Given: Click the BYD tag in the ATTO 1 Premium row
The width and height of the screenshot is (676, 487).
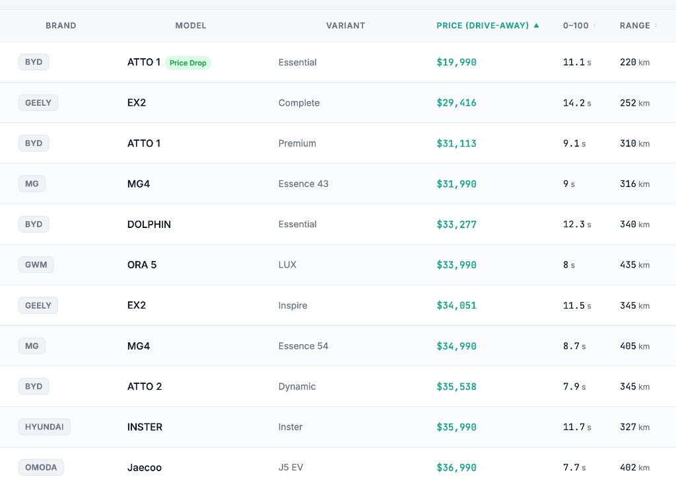Looking at the screenshot, I should click(34, 143).
